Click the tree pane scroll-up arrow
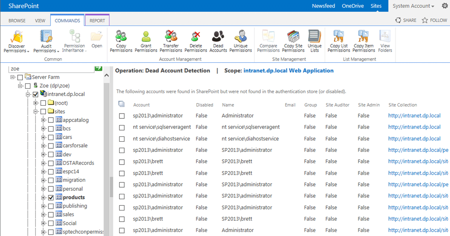This screenshot has height=236, width=450. click(x=106, y=75)
